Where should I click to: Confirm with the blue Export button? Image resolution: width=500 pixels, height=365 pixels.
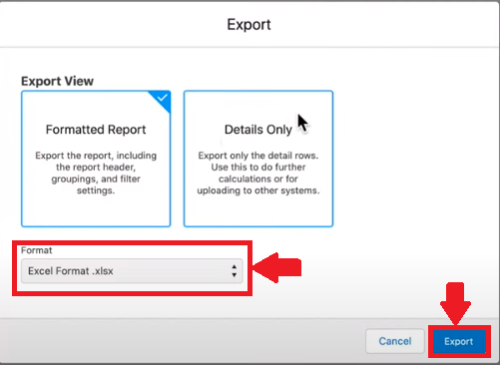[x=459, y=341]
